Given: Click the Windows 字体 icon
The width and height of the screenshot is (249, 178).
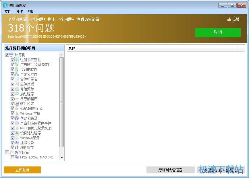Looking at the screenshot, I should [16, 113].
